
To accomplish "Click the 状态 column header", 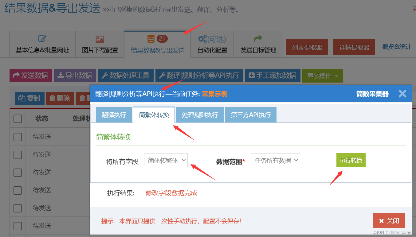I will 42,118.
